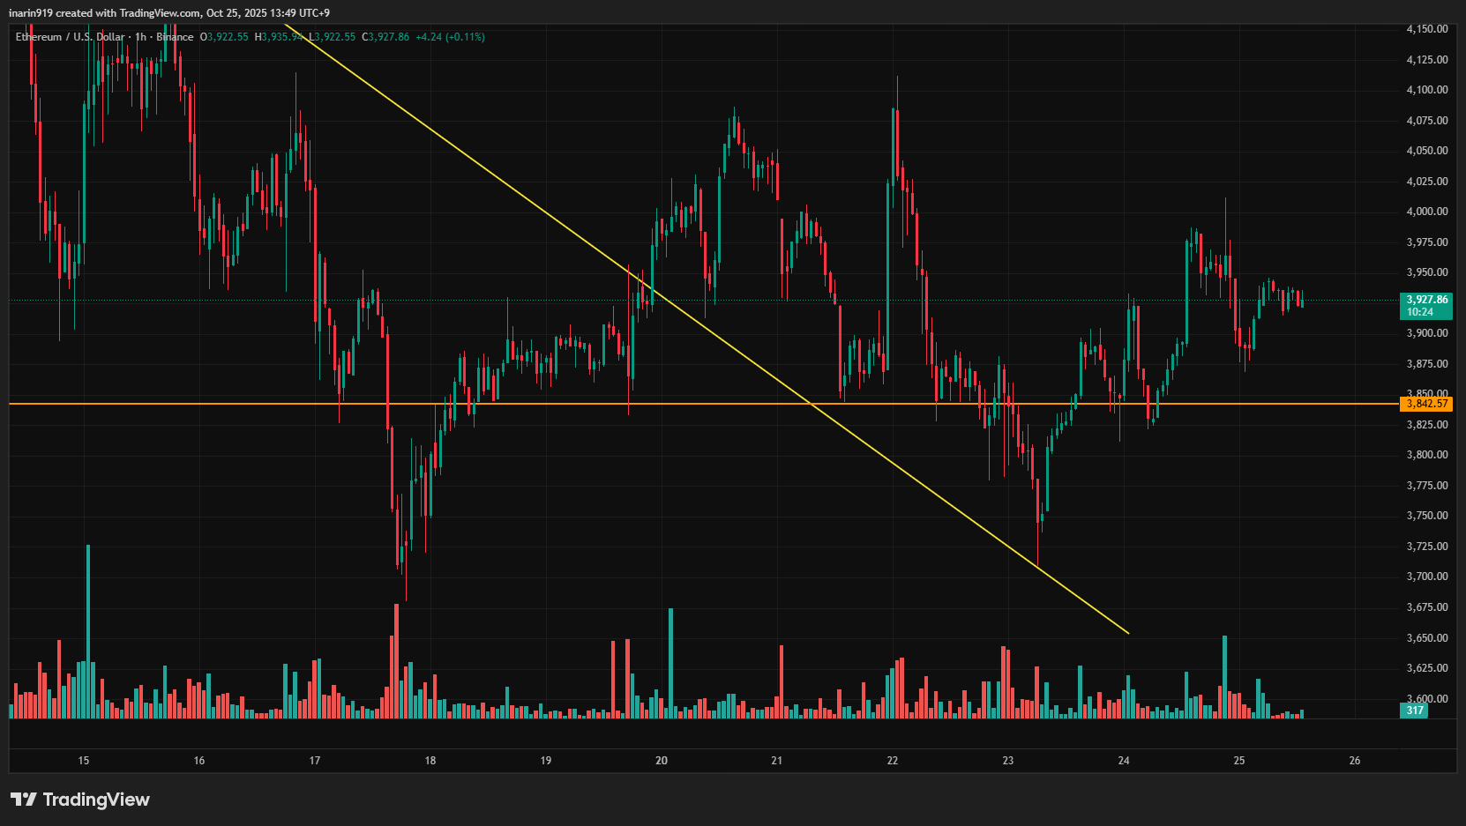Click the TradingView logo icon

click(x=24, y=800)
